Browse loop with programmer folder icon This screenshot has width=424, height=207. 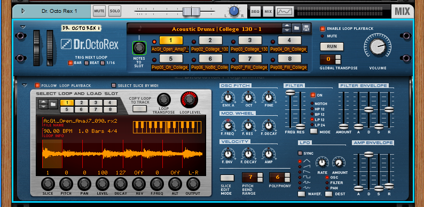point(53,104)
